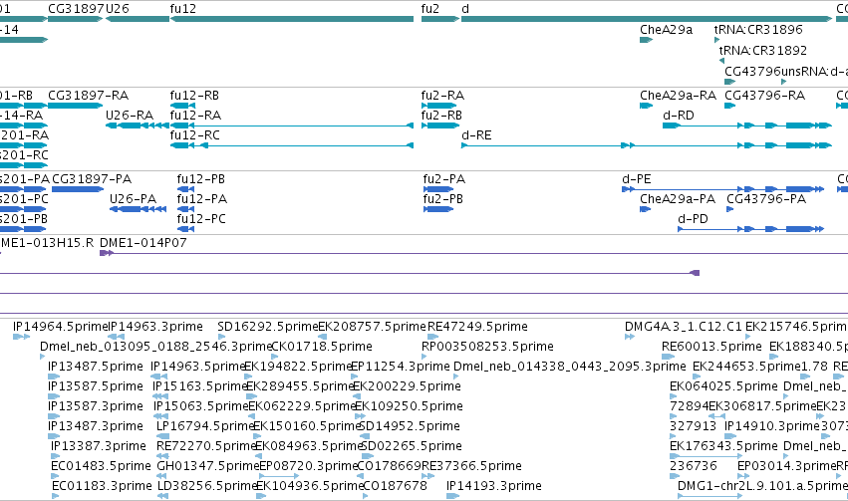Select the long d gene bar
The height and width of the screenshot is (501, 848).
click(x=647, y=19)
